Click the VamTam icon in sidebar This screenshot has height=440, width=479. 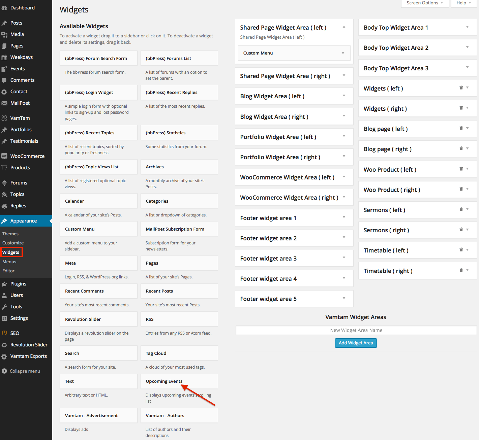[x=4, y=118]
